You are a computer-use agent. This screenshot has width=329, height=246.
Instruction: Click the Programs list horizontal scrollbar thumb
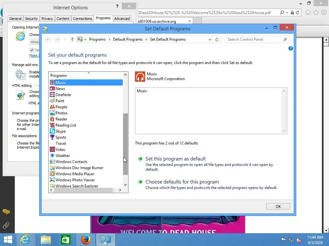(x=84, y=190)
